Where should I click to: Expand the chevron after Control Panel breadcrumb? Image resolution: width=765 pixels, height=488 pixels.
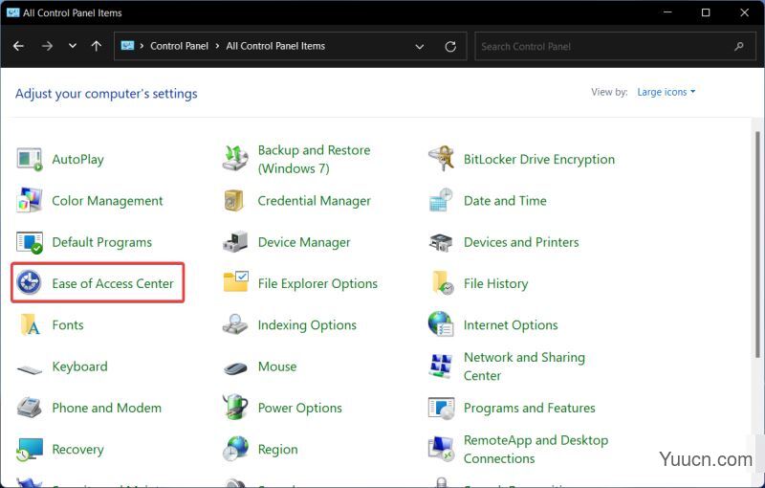tap(217, 46)
